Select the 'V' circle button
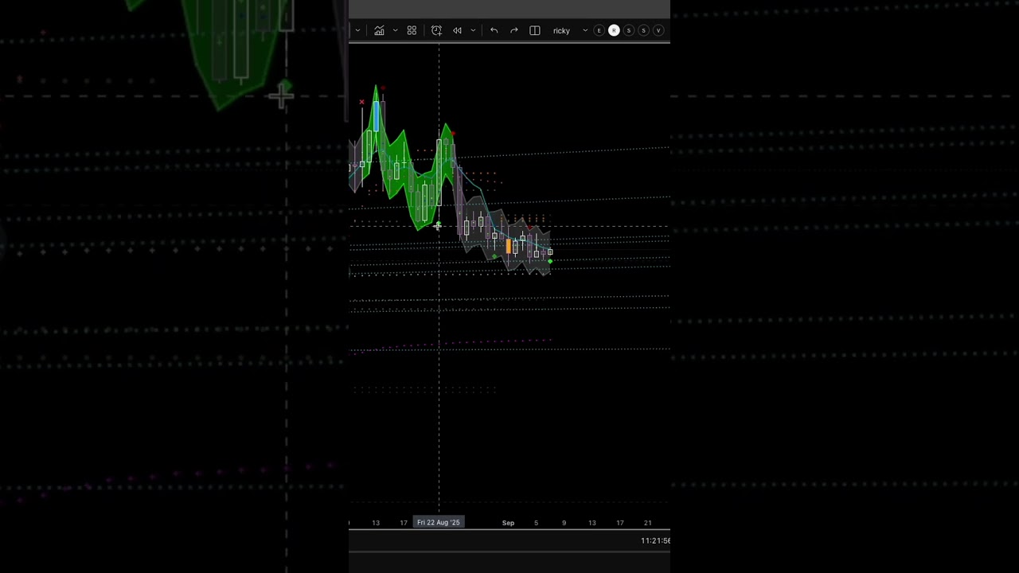The image size is (1019, 573). [658, 30]
